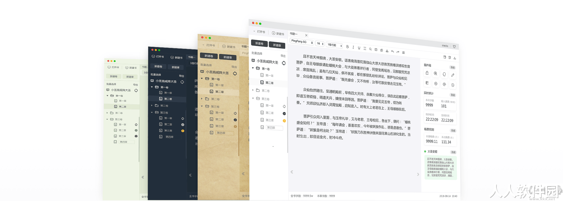Viewport: 563px width, 201px height.
Task: Expand 第二卷 in the white window tree
Action: pos(253,90)
